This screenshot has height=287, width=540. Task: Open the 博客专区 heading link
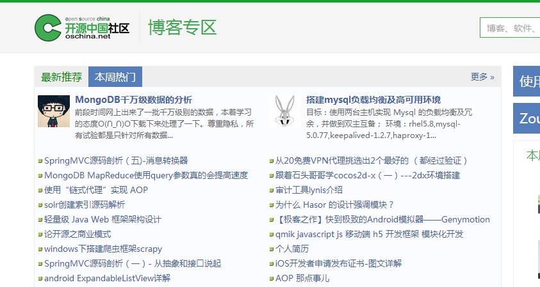[x=182, y=27]
